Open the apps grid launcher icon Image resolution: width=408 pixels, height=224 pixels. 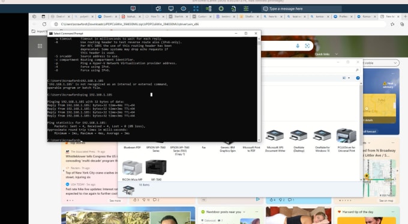coord(40,46)
